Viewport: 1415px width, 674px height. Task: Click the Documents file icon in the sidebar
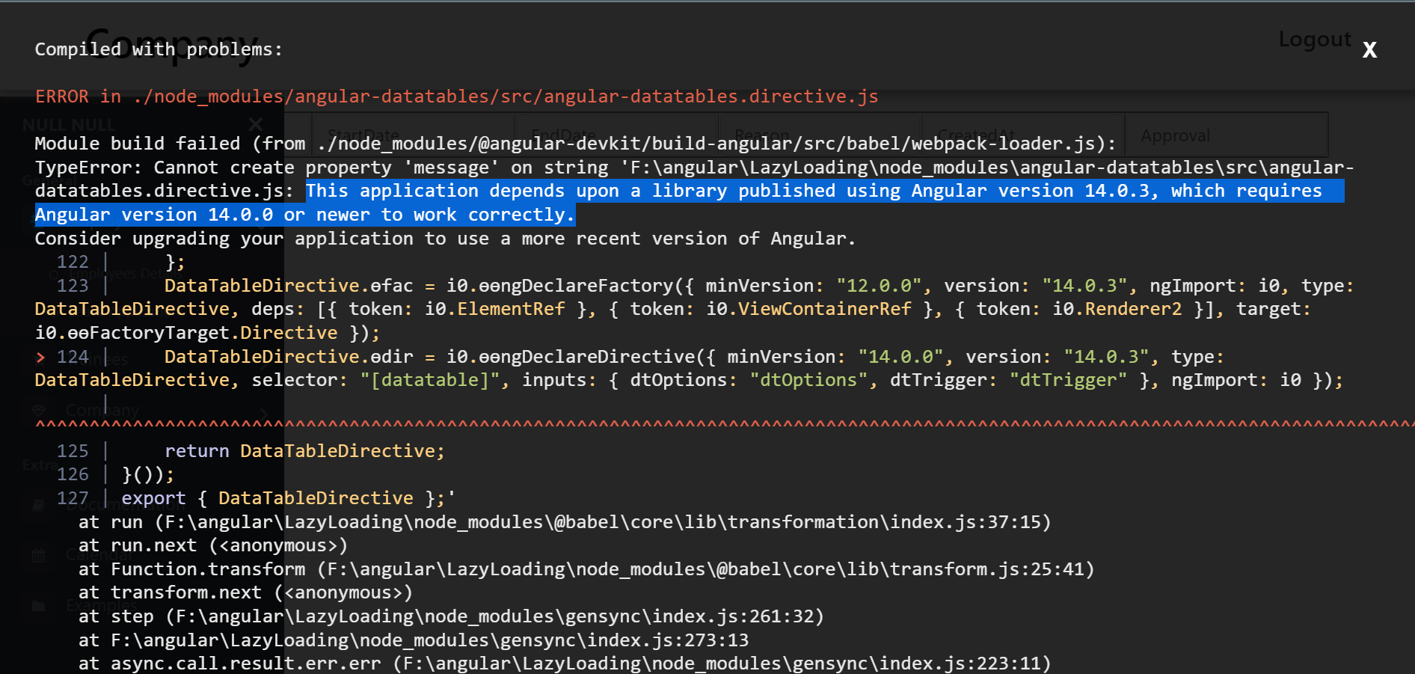(38, 505)
